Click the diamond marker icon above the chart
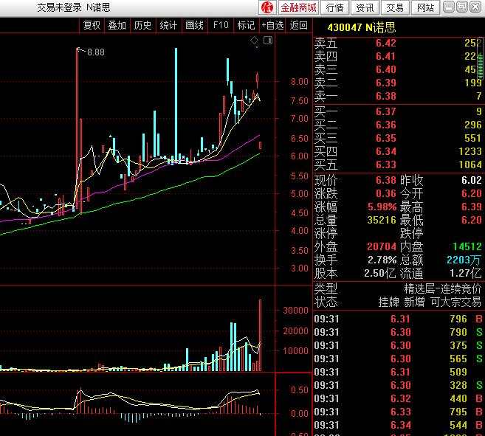This screenshot has width=485, height=436. pos(254,41)
